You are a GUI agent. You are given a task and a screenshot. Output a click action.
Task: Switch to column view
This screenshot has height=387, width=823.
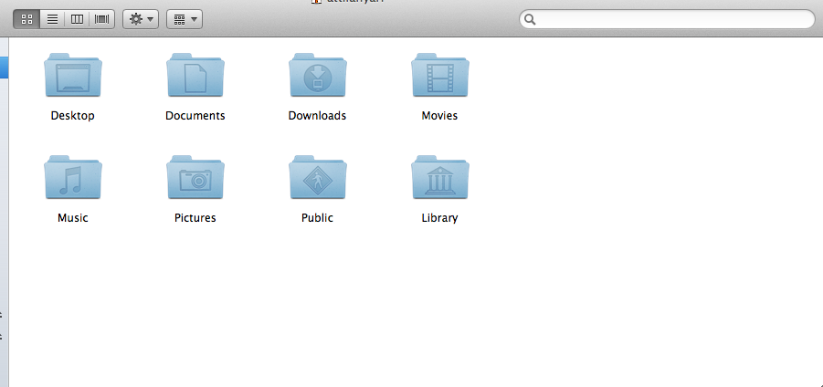click(77, 19)
